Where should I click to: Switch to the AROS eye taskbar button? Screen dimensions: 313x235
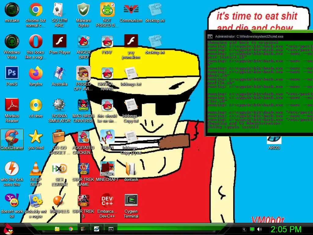pyautogui.click(x=97, y=229)
